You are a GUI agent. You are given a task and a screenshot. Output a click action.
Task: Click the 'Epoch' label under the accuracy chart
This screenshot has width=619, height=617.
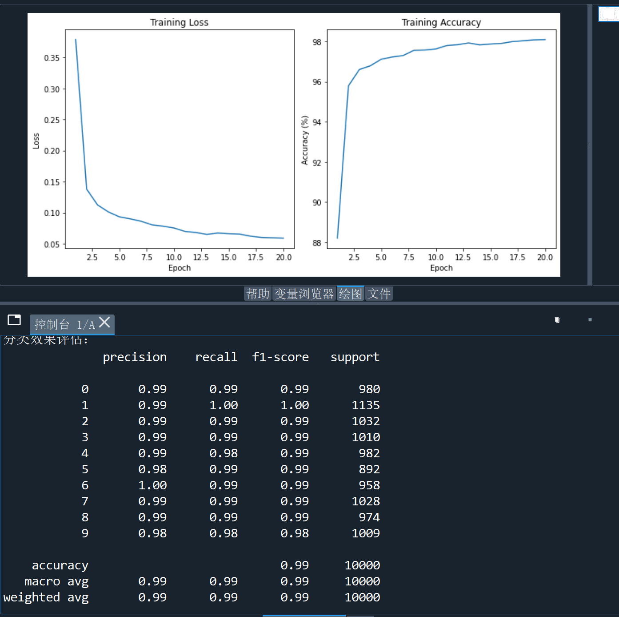click(x=441, y=268)
